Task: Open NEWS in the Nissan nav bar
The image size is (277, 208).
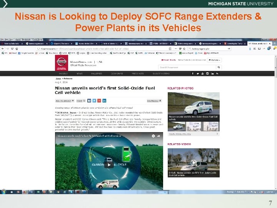Action: pyautogui.click(x=80, y=74)
